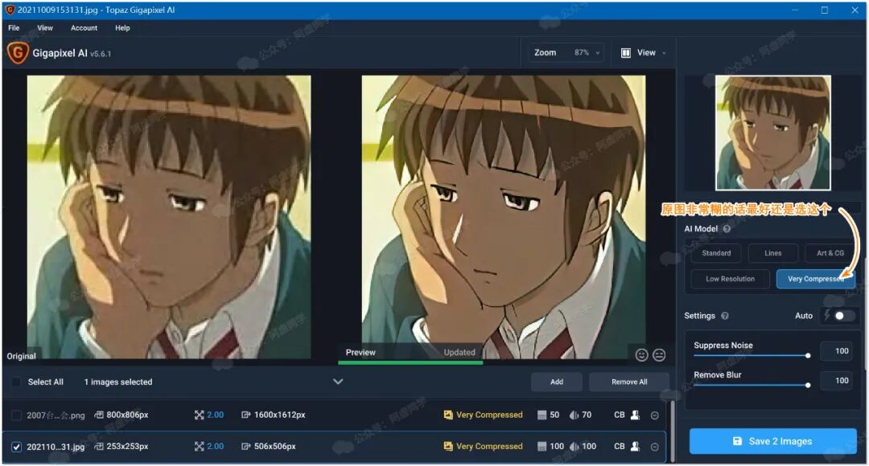Click the original size icon in 2007 png row

coord(99,415)
